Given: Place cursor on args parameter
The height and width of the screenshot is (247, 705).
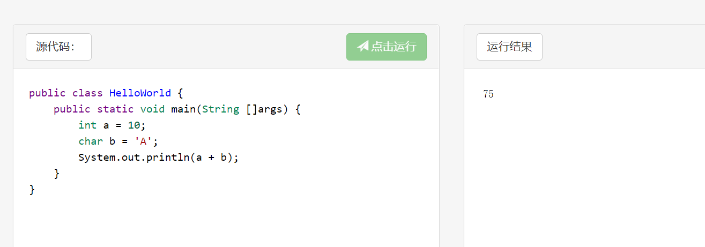Looking at the screenshot, I should pyautogui.click(x=270, y=109).
